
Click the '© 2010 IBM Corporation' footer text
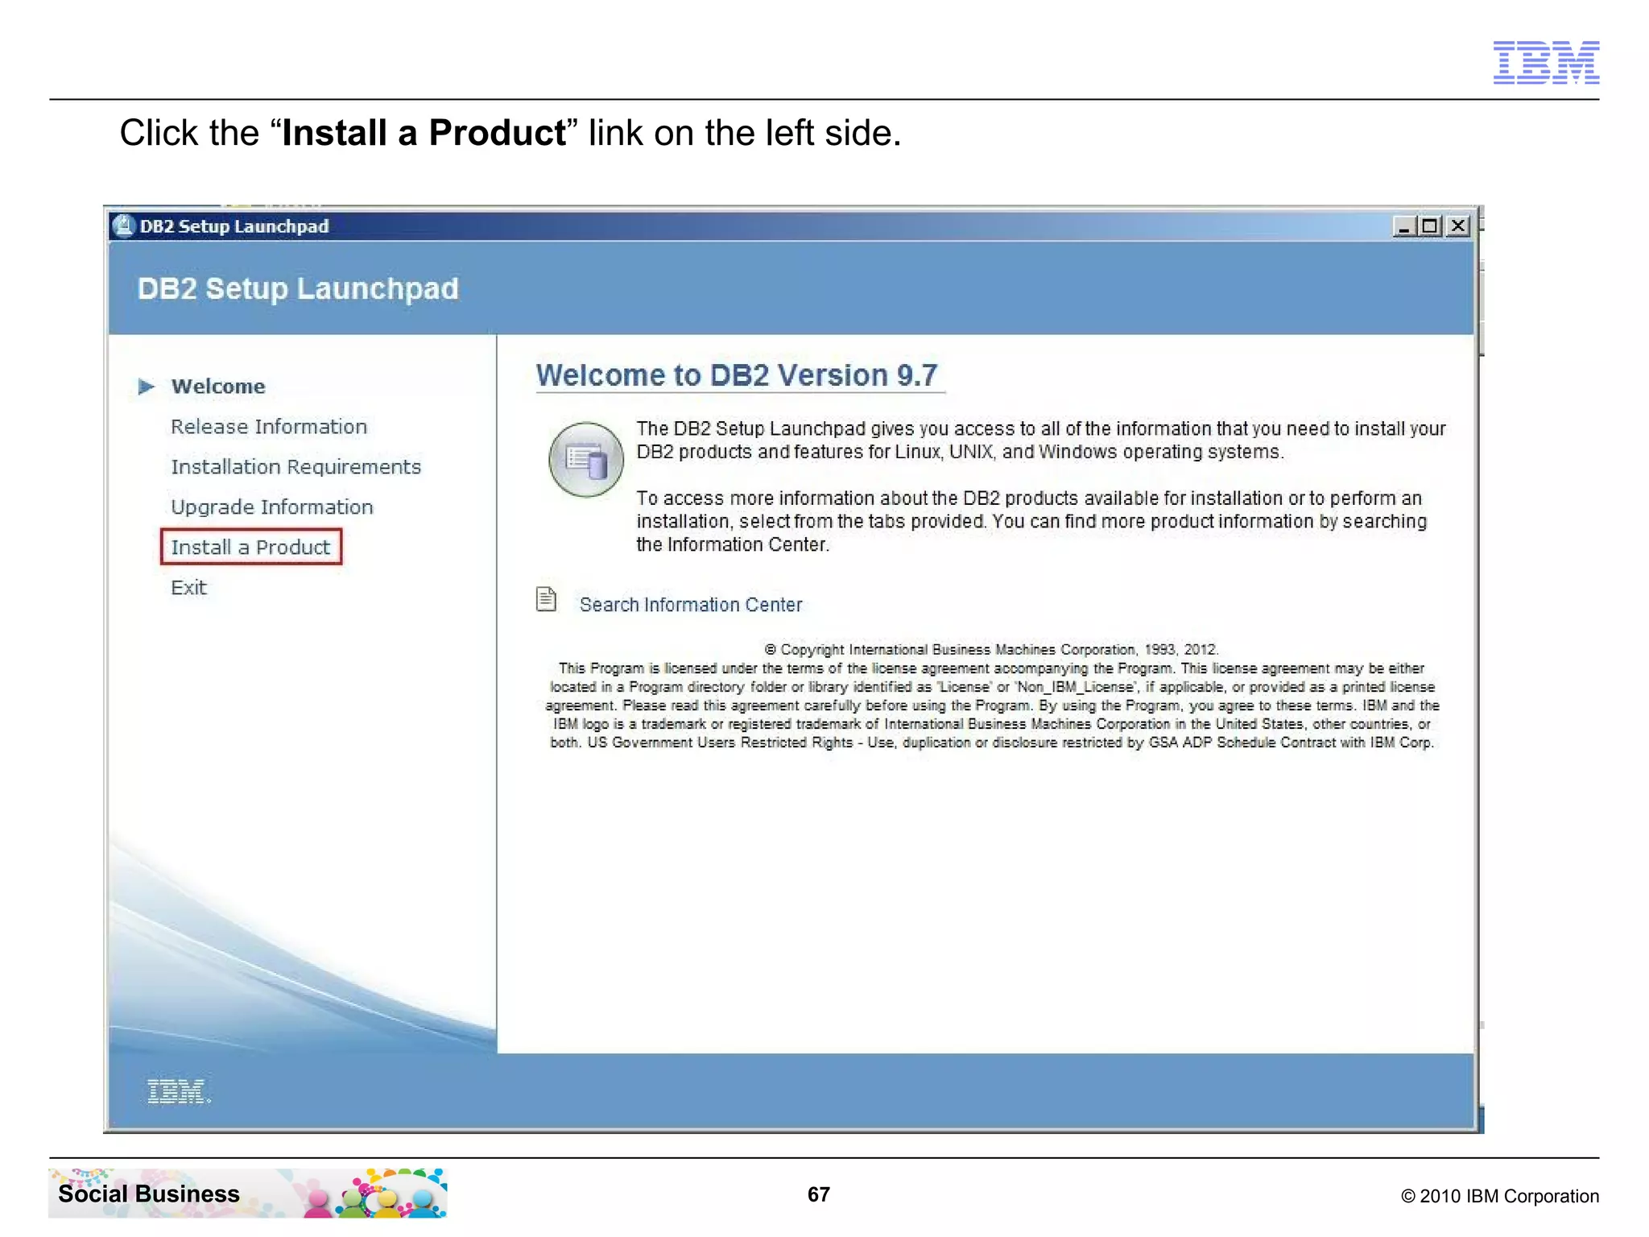1500,1196
